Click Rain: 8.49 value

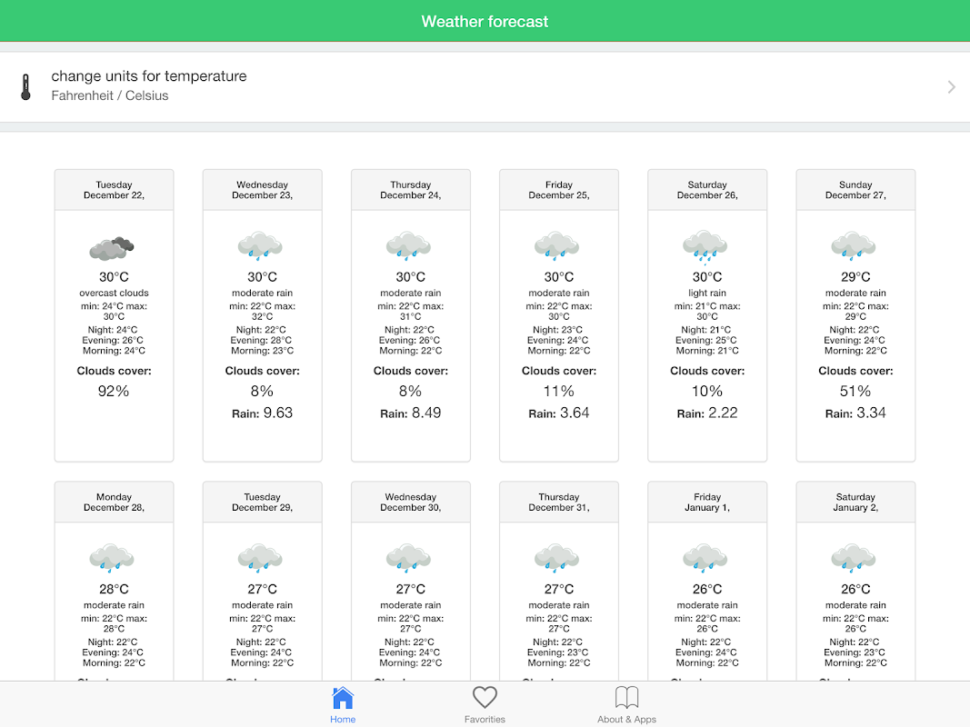411,413
